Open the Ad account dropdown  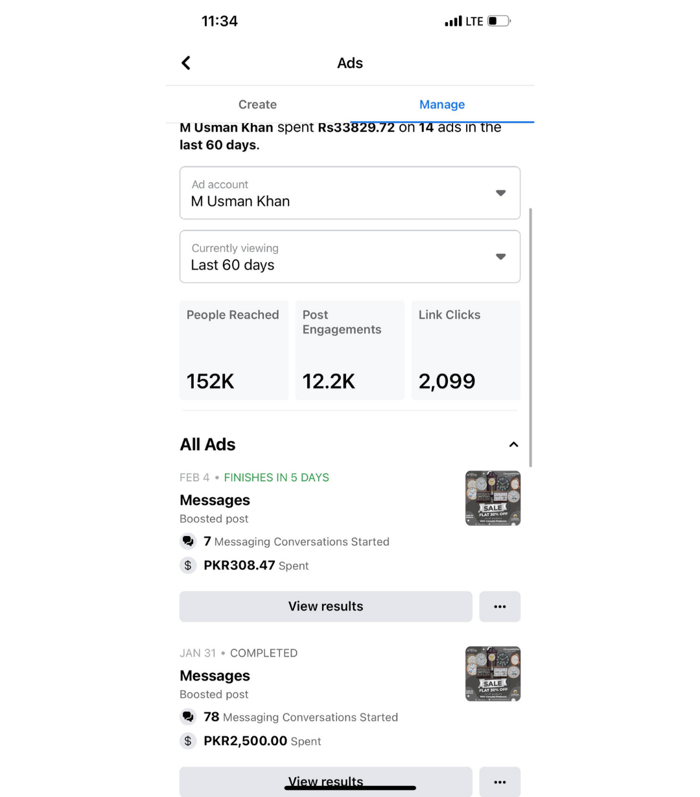350,193
